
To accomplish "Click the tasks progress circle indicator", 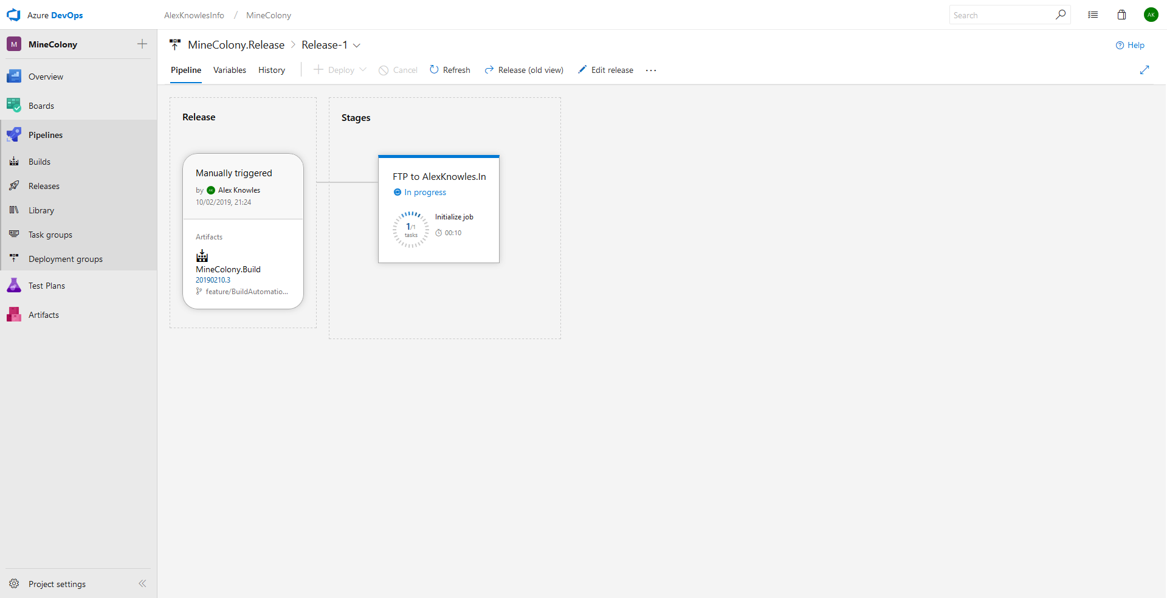I will pyautogui.click(x=411, y=230).
